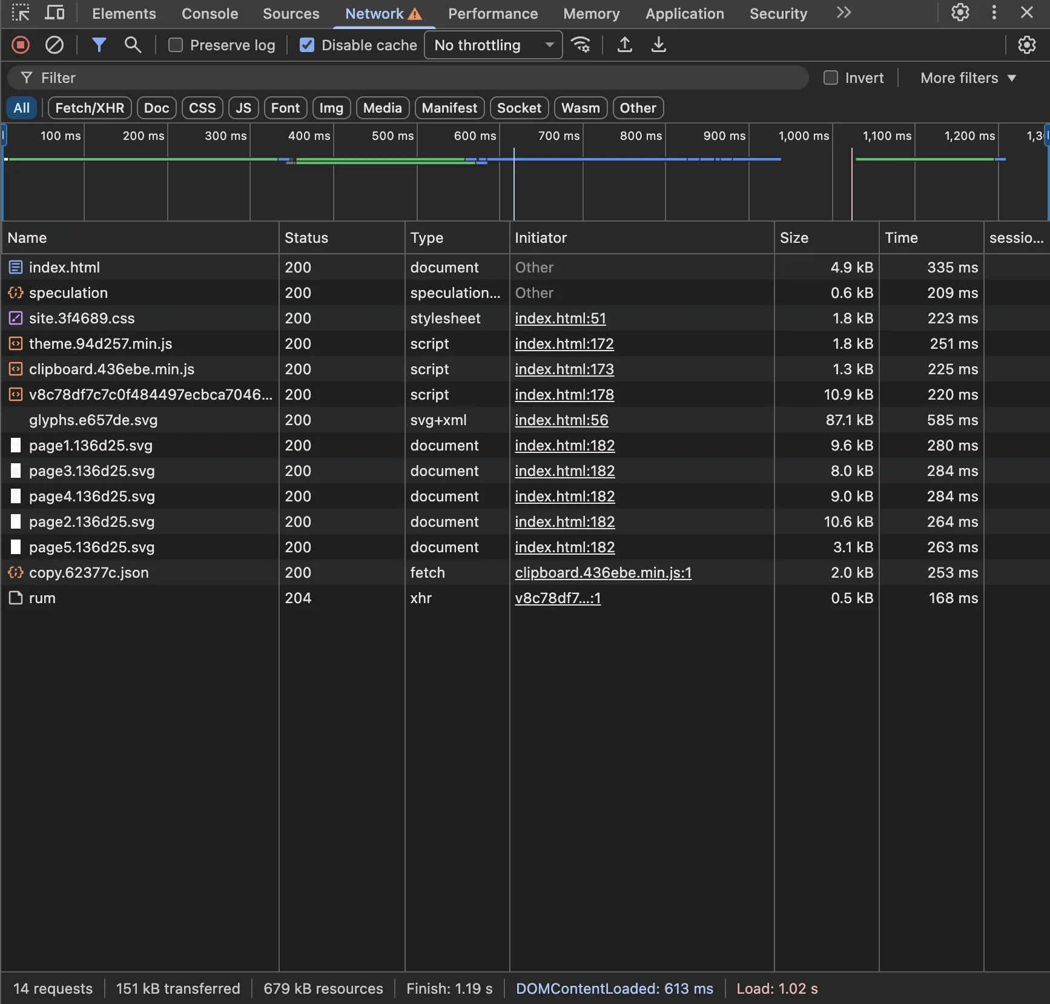Open network search magnifier
1050x1004 pixels.
coord(133,45)
